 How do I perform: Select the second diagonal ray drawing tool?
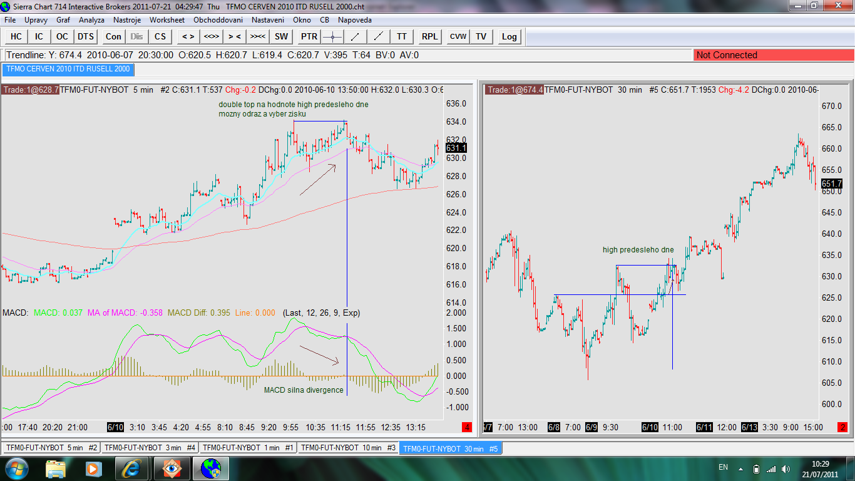coord(378,36)
